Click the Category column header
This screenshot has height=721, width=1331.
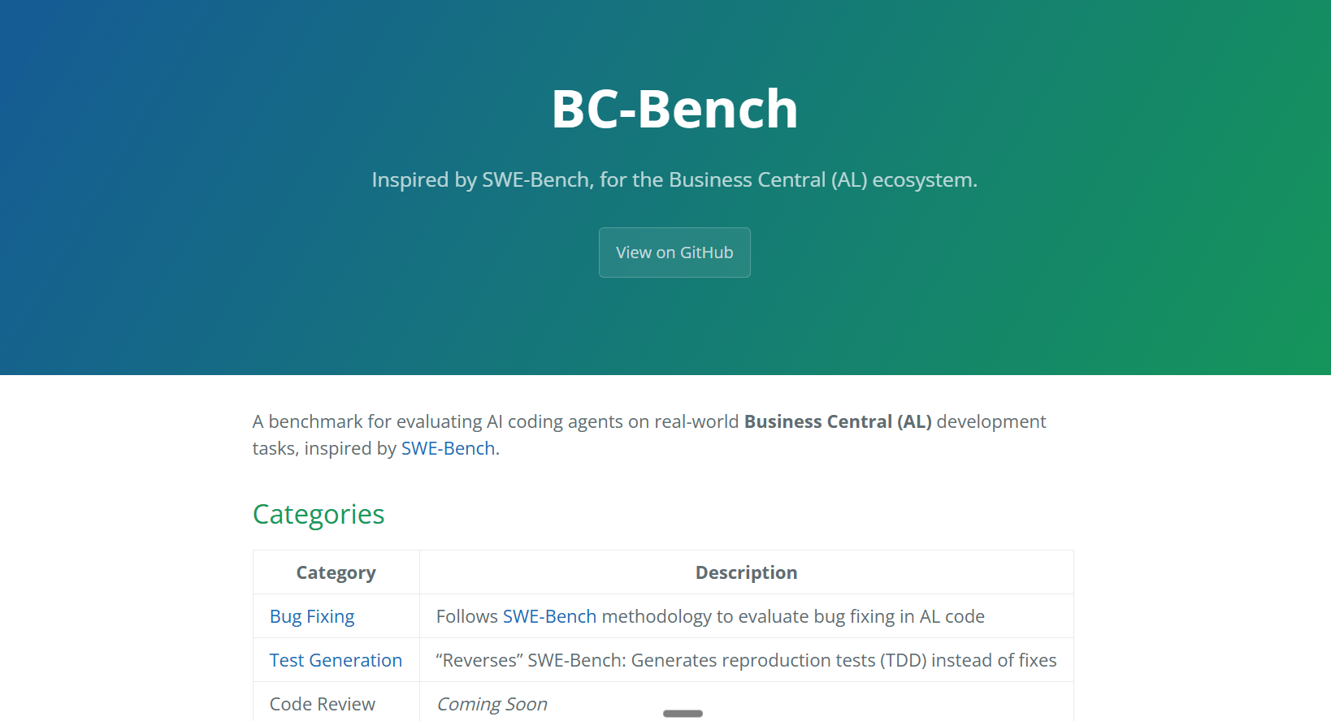[336, 572]
